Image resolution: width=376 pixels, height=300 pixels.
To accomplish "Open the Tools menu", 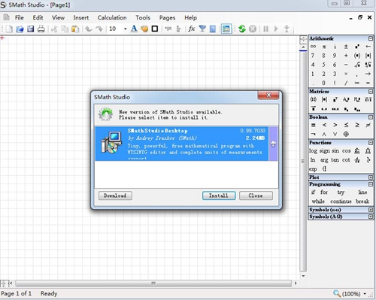I will pyautogui.click(x=143, y=18).
